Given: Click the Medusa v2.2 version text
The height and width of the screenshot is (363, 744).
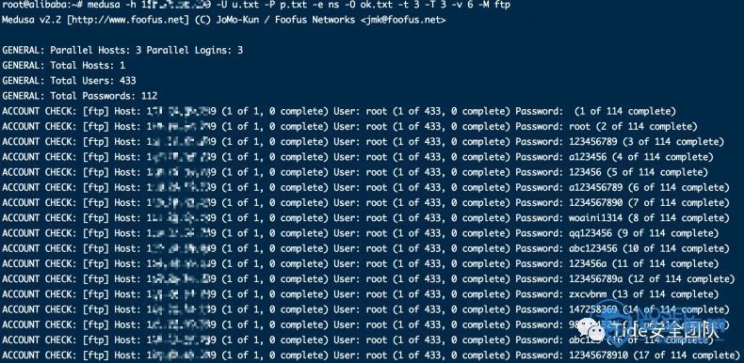Looking at the screenshot, I should click(x=32, y=20).
